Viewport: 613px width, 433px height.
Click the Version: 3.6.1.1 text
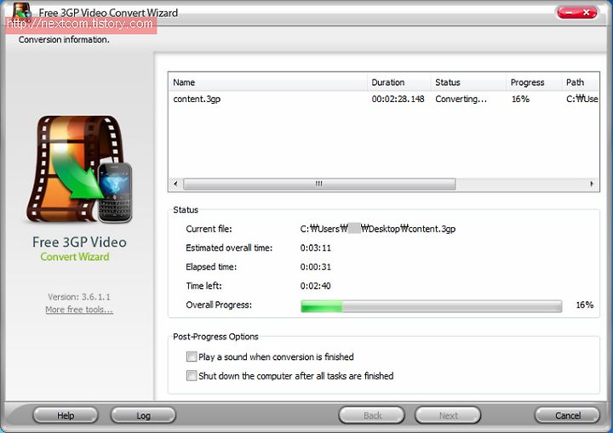pos(79,297)
